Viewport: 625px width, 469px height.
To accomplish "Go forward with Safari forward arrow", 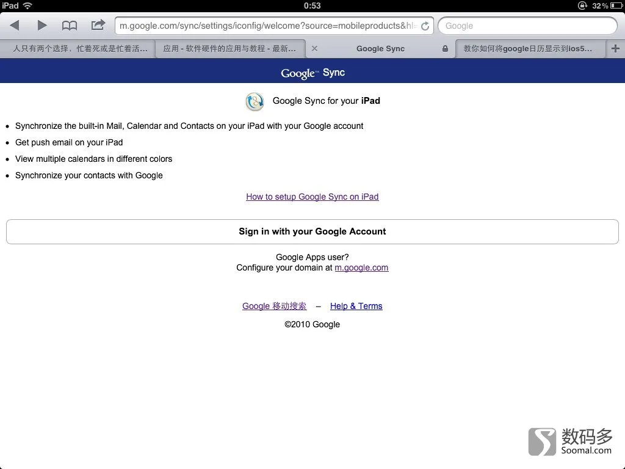I will point(42,26).
